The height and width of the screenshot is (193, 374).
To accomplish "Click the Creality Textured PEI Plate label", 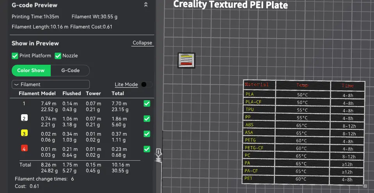I will (x=230, y=5).
